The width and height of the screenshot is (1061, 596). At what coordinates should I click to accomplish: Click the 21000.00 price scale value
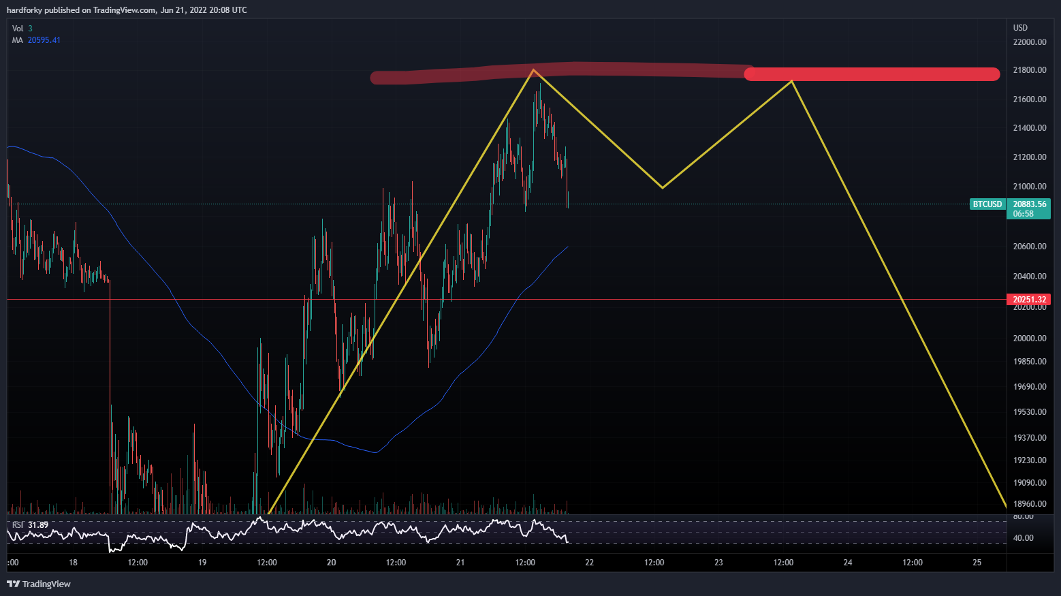click(1030, 187)
